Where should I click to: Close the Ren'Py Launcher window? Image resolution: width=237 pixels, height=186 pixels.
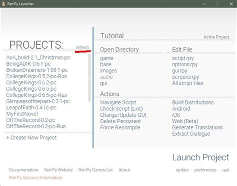[x=231, y=4]
